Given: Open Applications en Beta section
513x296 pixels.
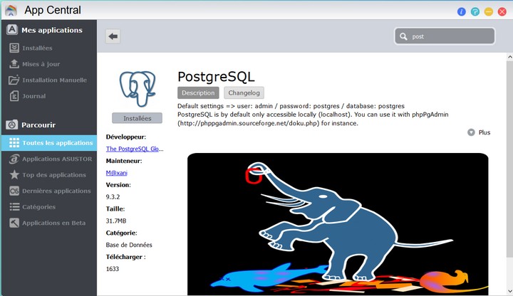Looking at the screenshot, I should pyautogui.click(x=49, y=223).
